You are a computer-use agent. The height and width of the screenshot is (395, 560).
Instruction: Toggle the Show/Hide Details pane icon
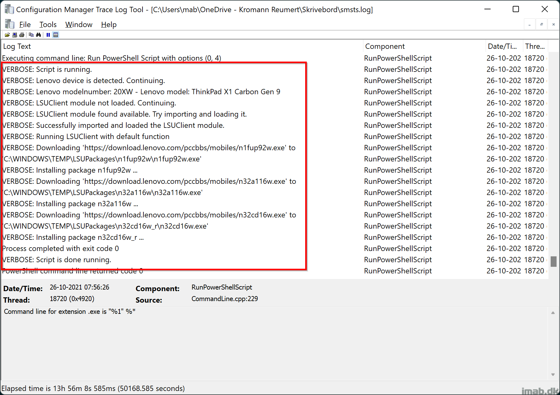pos(56,35)
